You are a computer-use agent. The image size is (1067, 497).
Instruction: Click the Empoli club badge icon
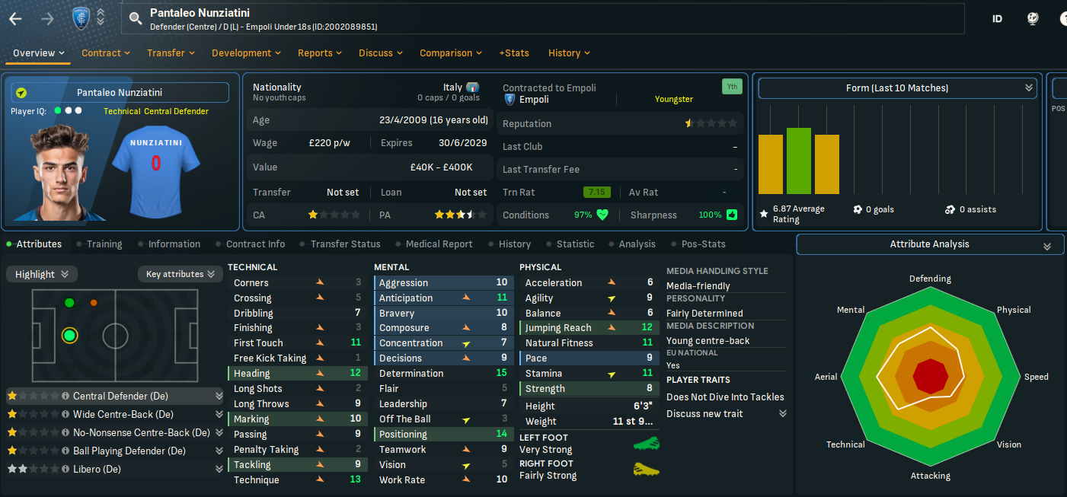[x=81, y=18]
